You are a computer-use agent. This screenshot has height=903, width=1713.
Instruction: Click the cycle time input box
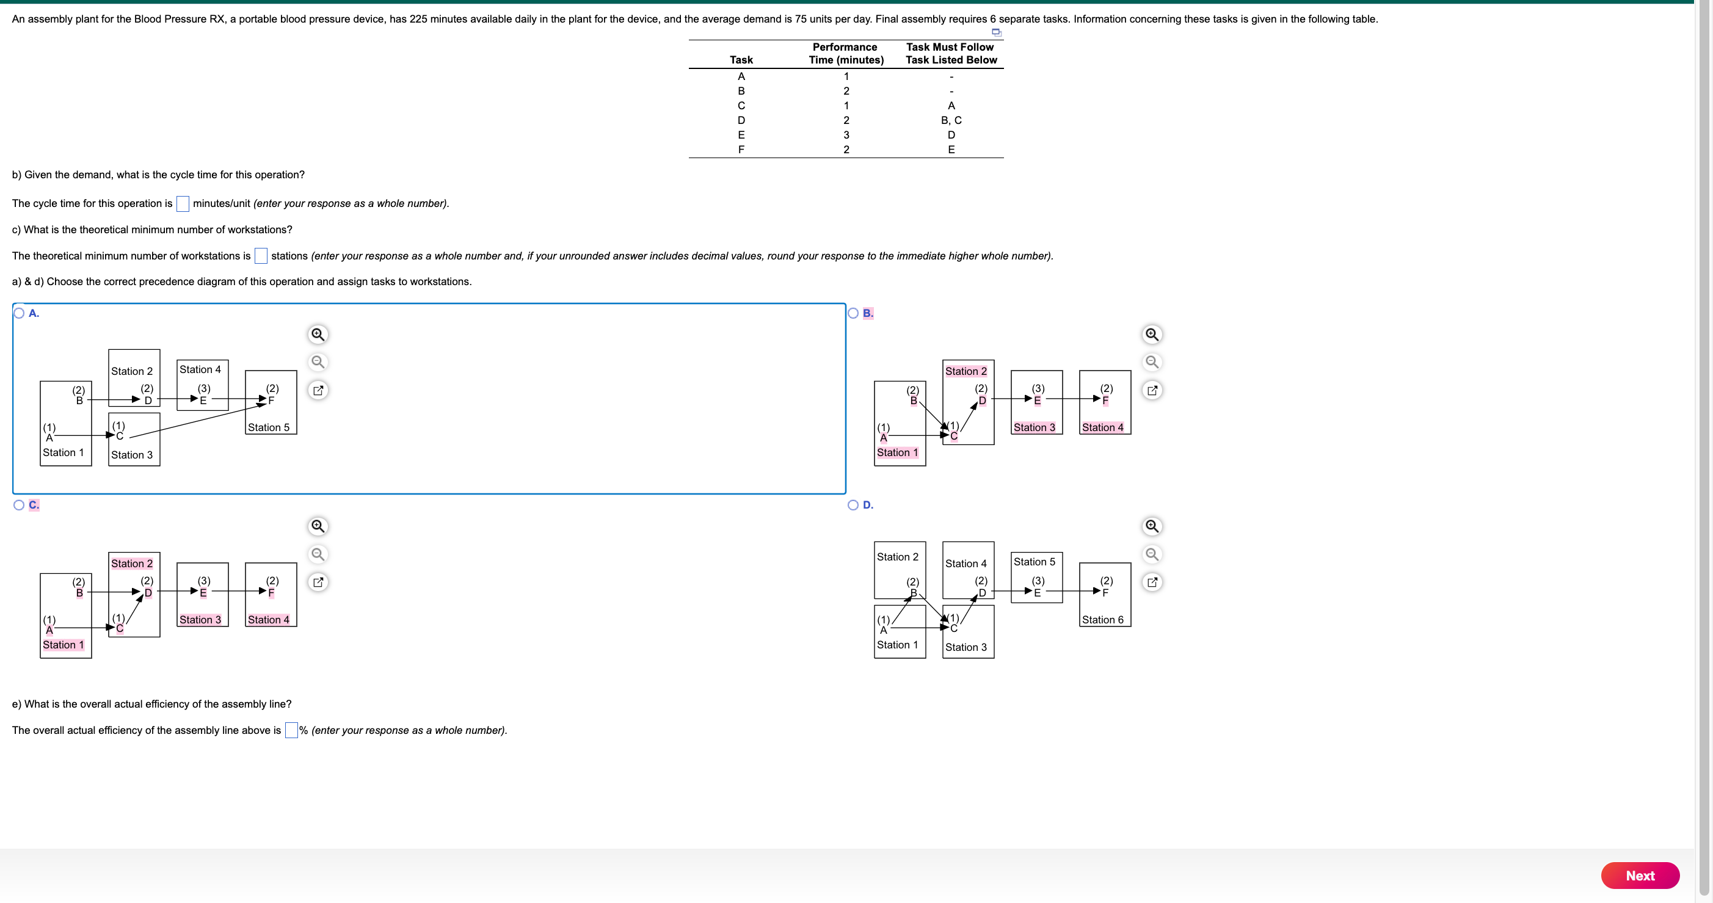183,204
